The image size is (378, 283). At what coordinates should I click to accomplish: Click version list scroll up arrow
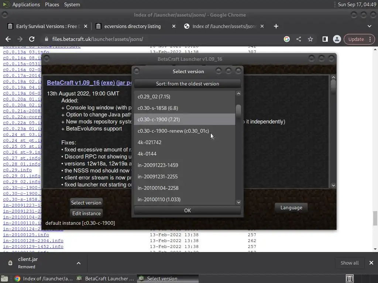[x=238, y=93]
